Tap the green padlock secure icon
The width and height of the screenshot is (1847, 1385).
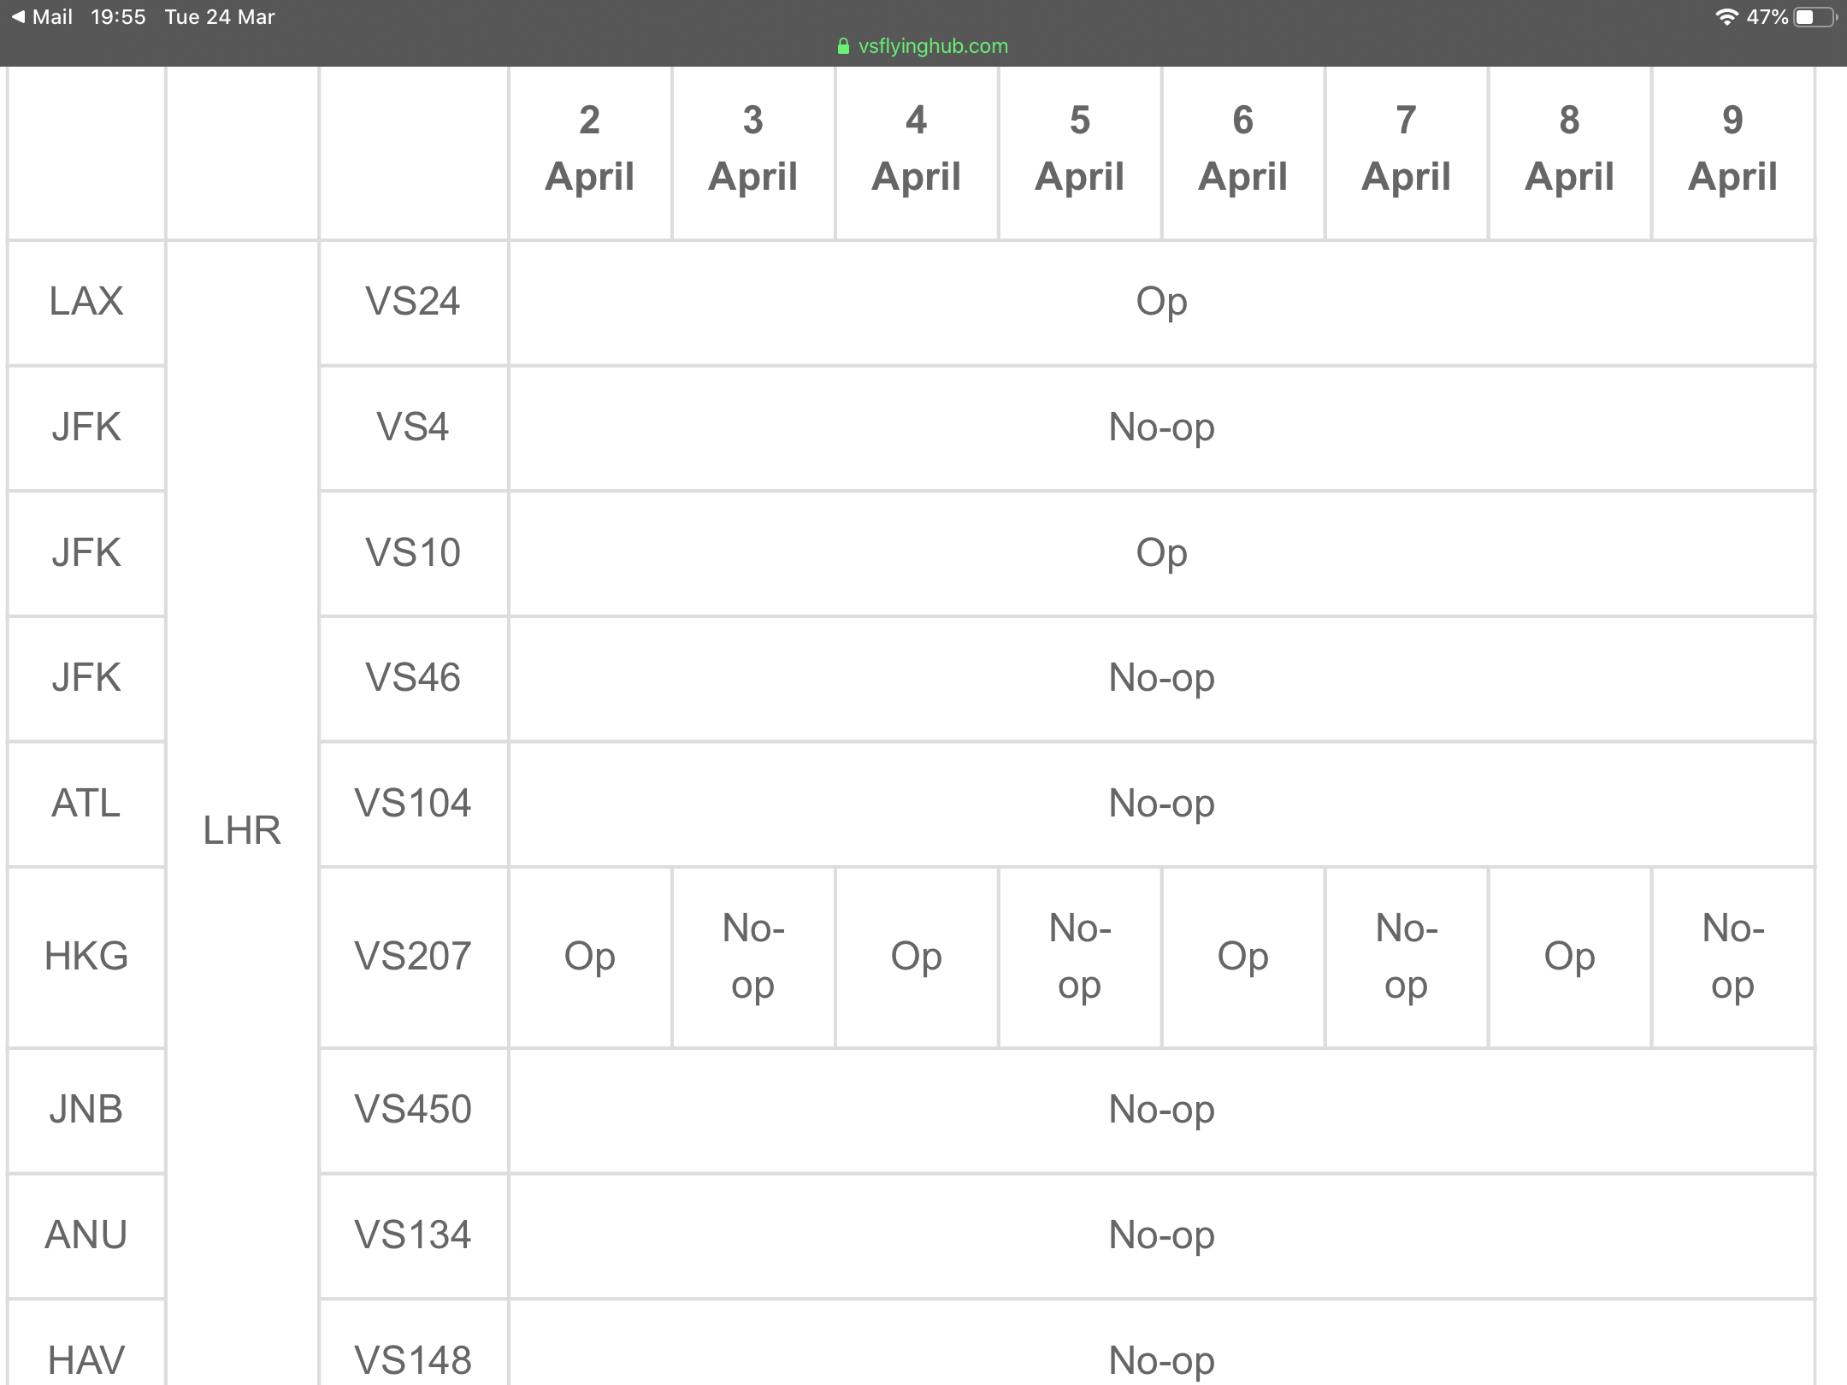843,46
